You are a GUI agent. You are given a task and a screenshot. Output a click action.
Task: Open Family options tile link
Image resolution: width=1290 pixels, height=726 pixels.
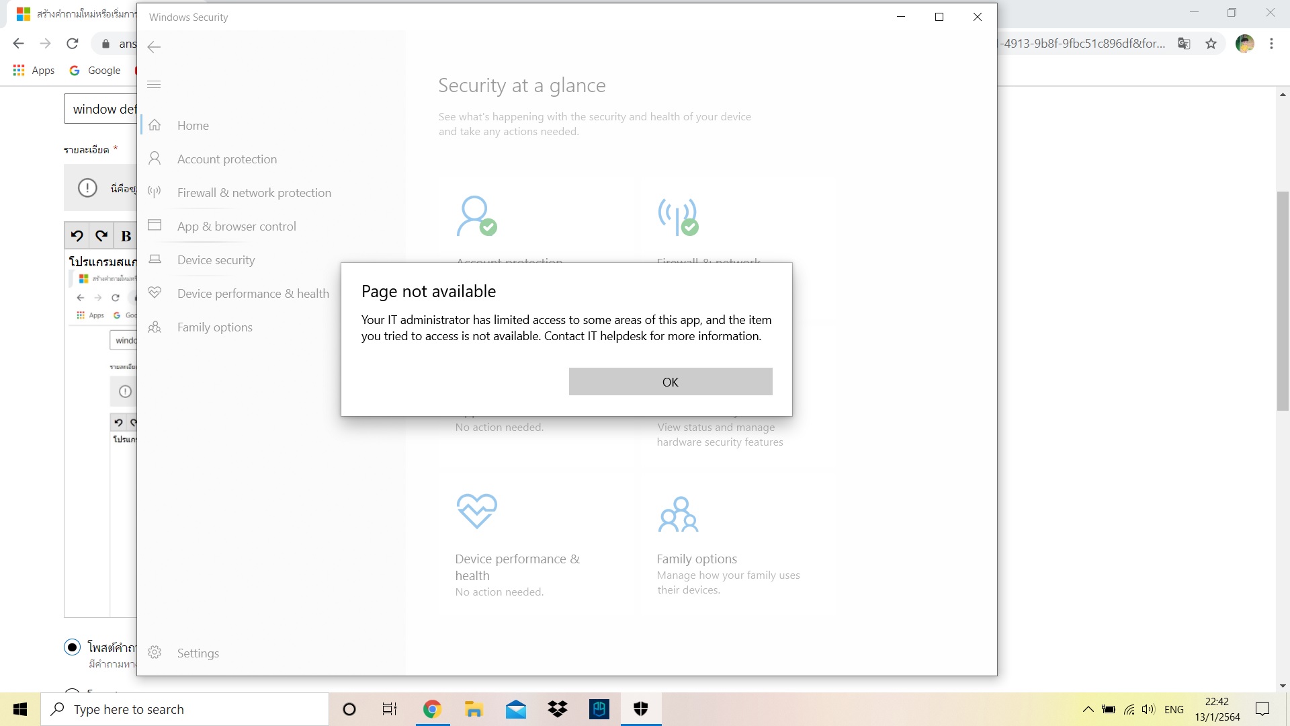pos(697,559)
